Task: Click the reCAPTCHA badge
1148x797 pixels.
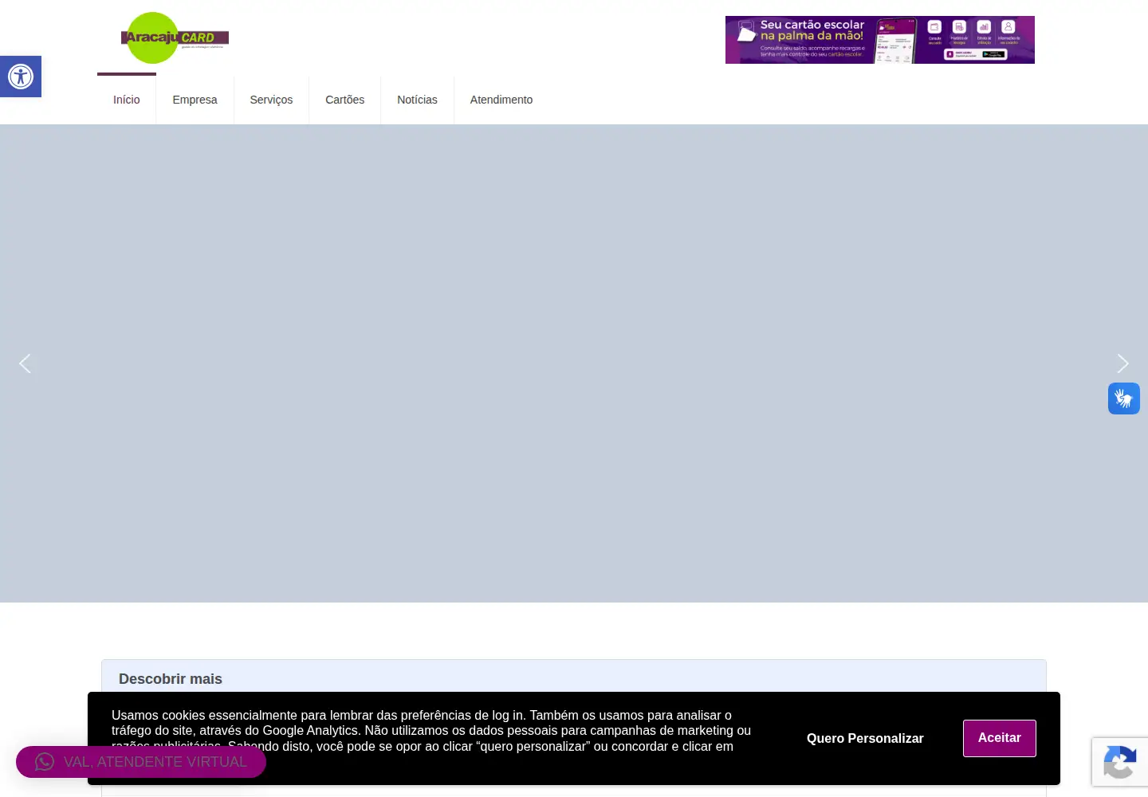Action: pos(1120,763)
